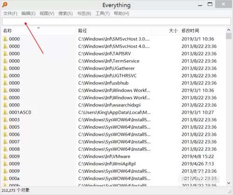233x195 pixels.
Task: Click the 0005 folder name
Action: click(x=14, y=127)
